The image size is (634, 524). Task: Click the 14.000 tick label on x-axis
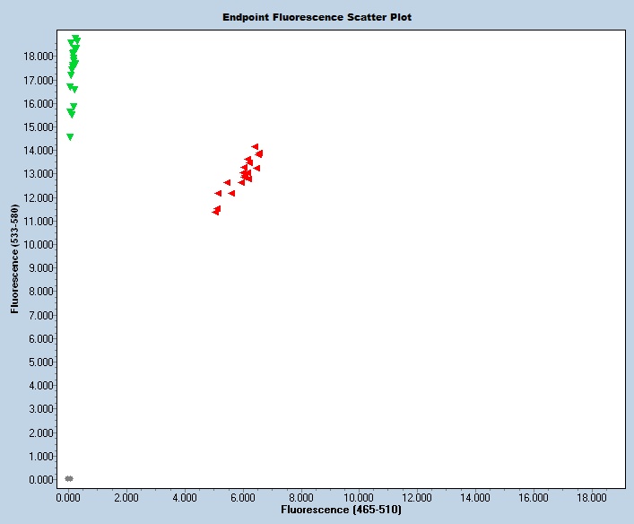(x=475, y=496)
